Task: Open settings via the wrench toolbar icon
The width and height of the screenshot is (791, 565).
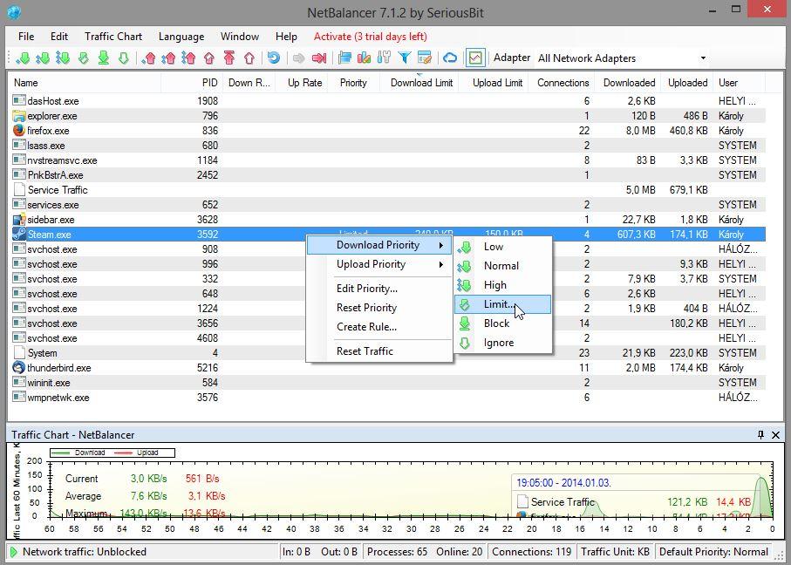Action: coord(384,58)
